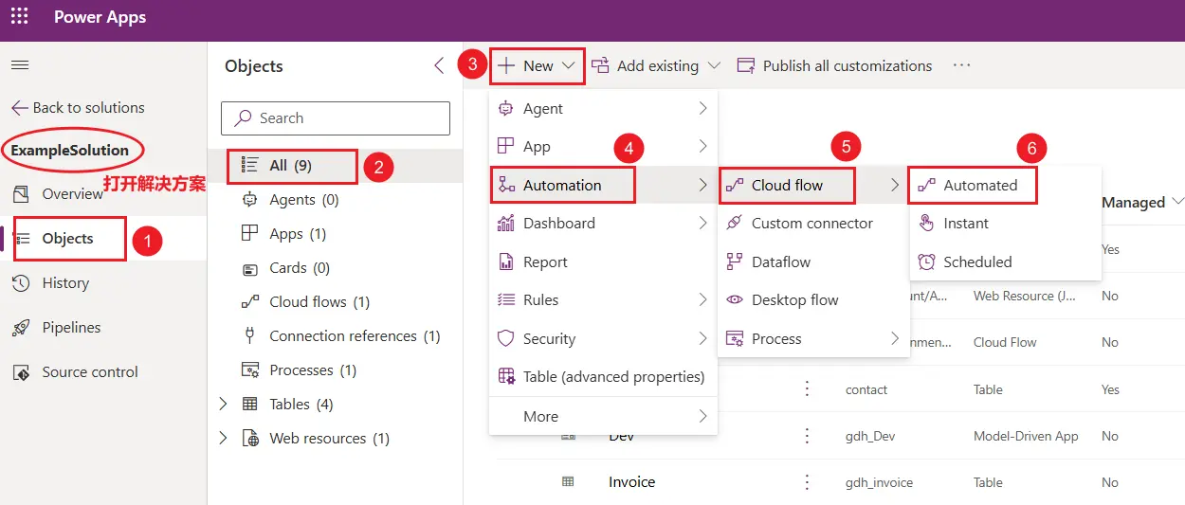Viewport: 1185px width, 505px height.
Task: Click the Desktop flow eye icon
Action: tap(734, 299)
